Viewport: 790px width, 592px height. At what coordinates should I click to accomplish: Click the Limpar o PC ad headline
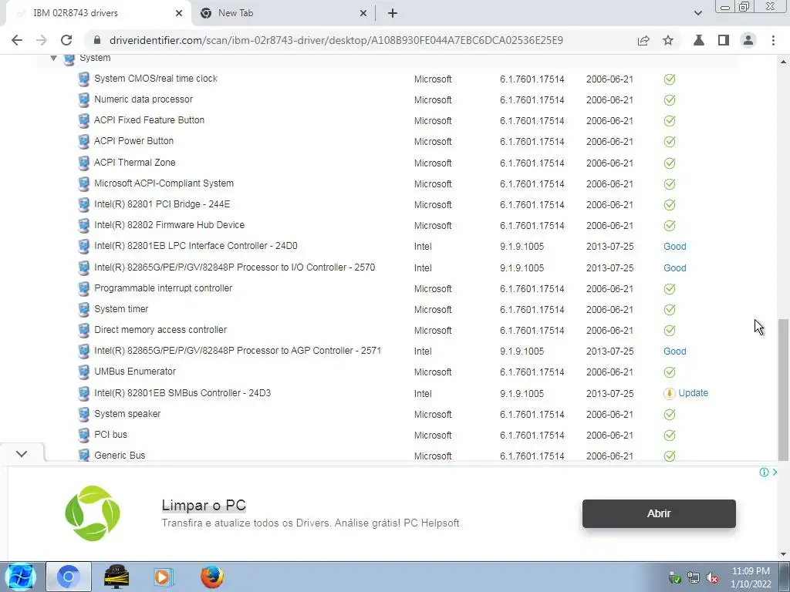click(x=204, y=505)
